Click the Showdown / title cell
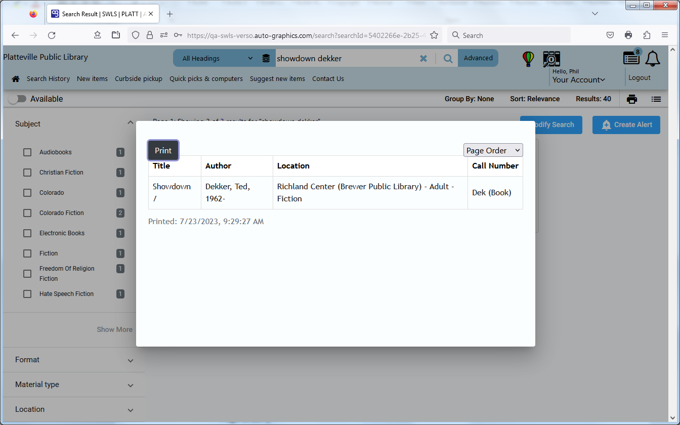 click(x=175, y=192)
